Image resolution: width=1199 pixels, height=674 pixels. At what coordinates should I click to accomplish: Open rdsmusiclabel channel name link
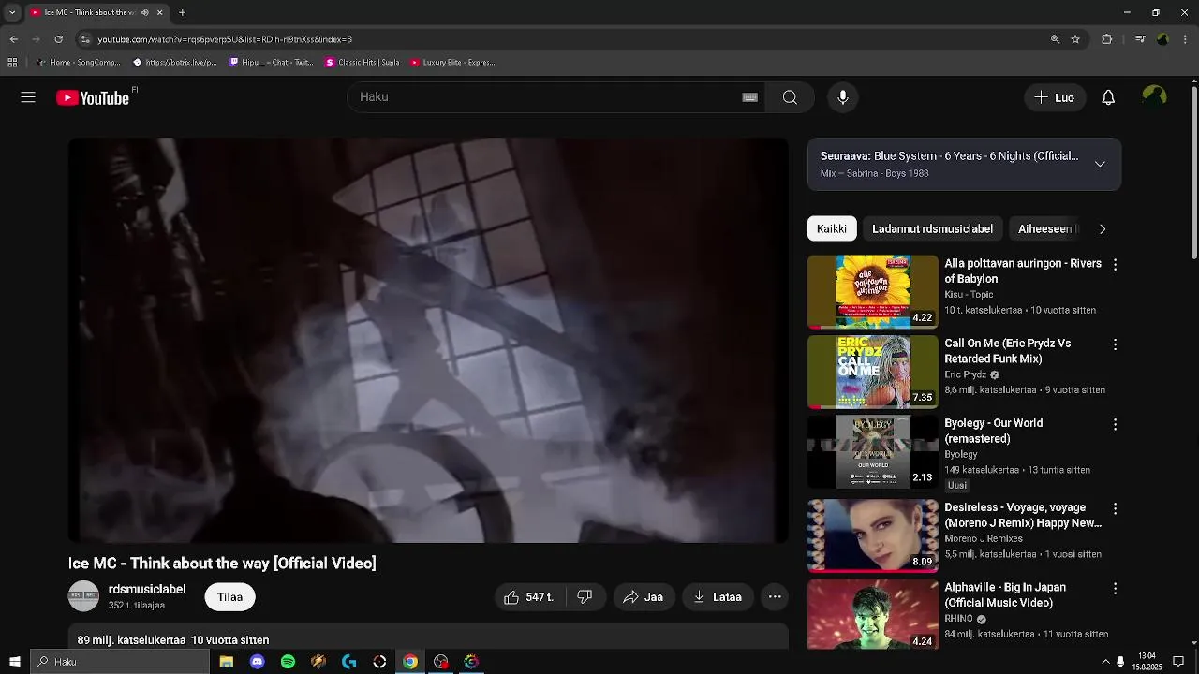pyautogui.click(x=147, y=590)
